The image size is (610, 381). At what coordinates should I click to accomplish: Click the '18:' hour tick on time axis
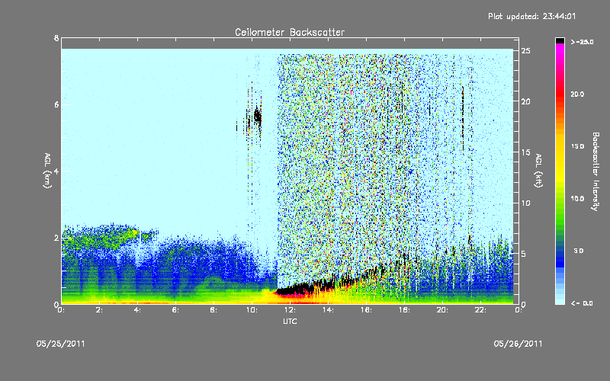tap(405, 310)
